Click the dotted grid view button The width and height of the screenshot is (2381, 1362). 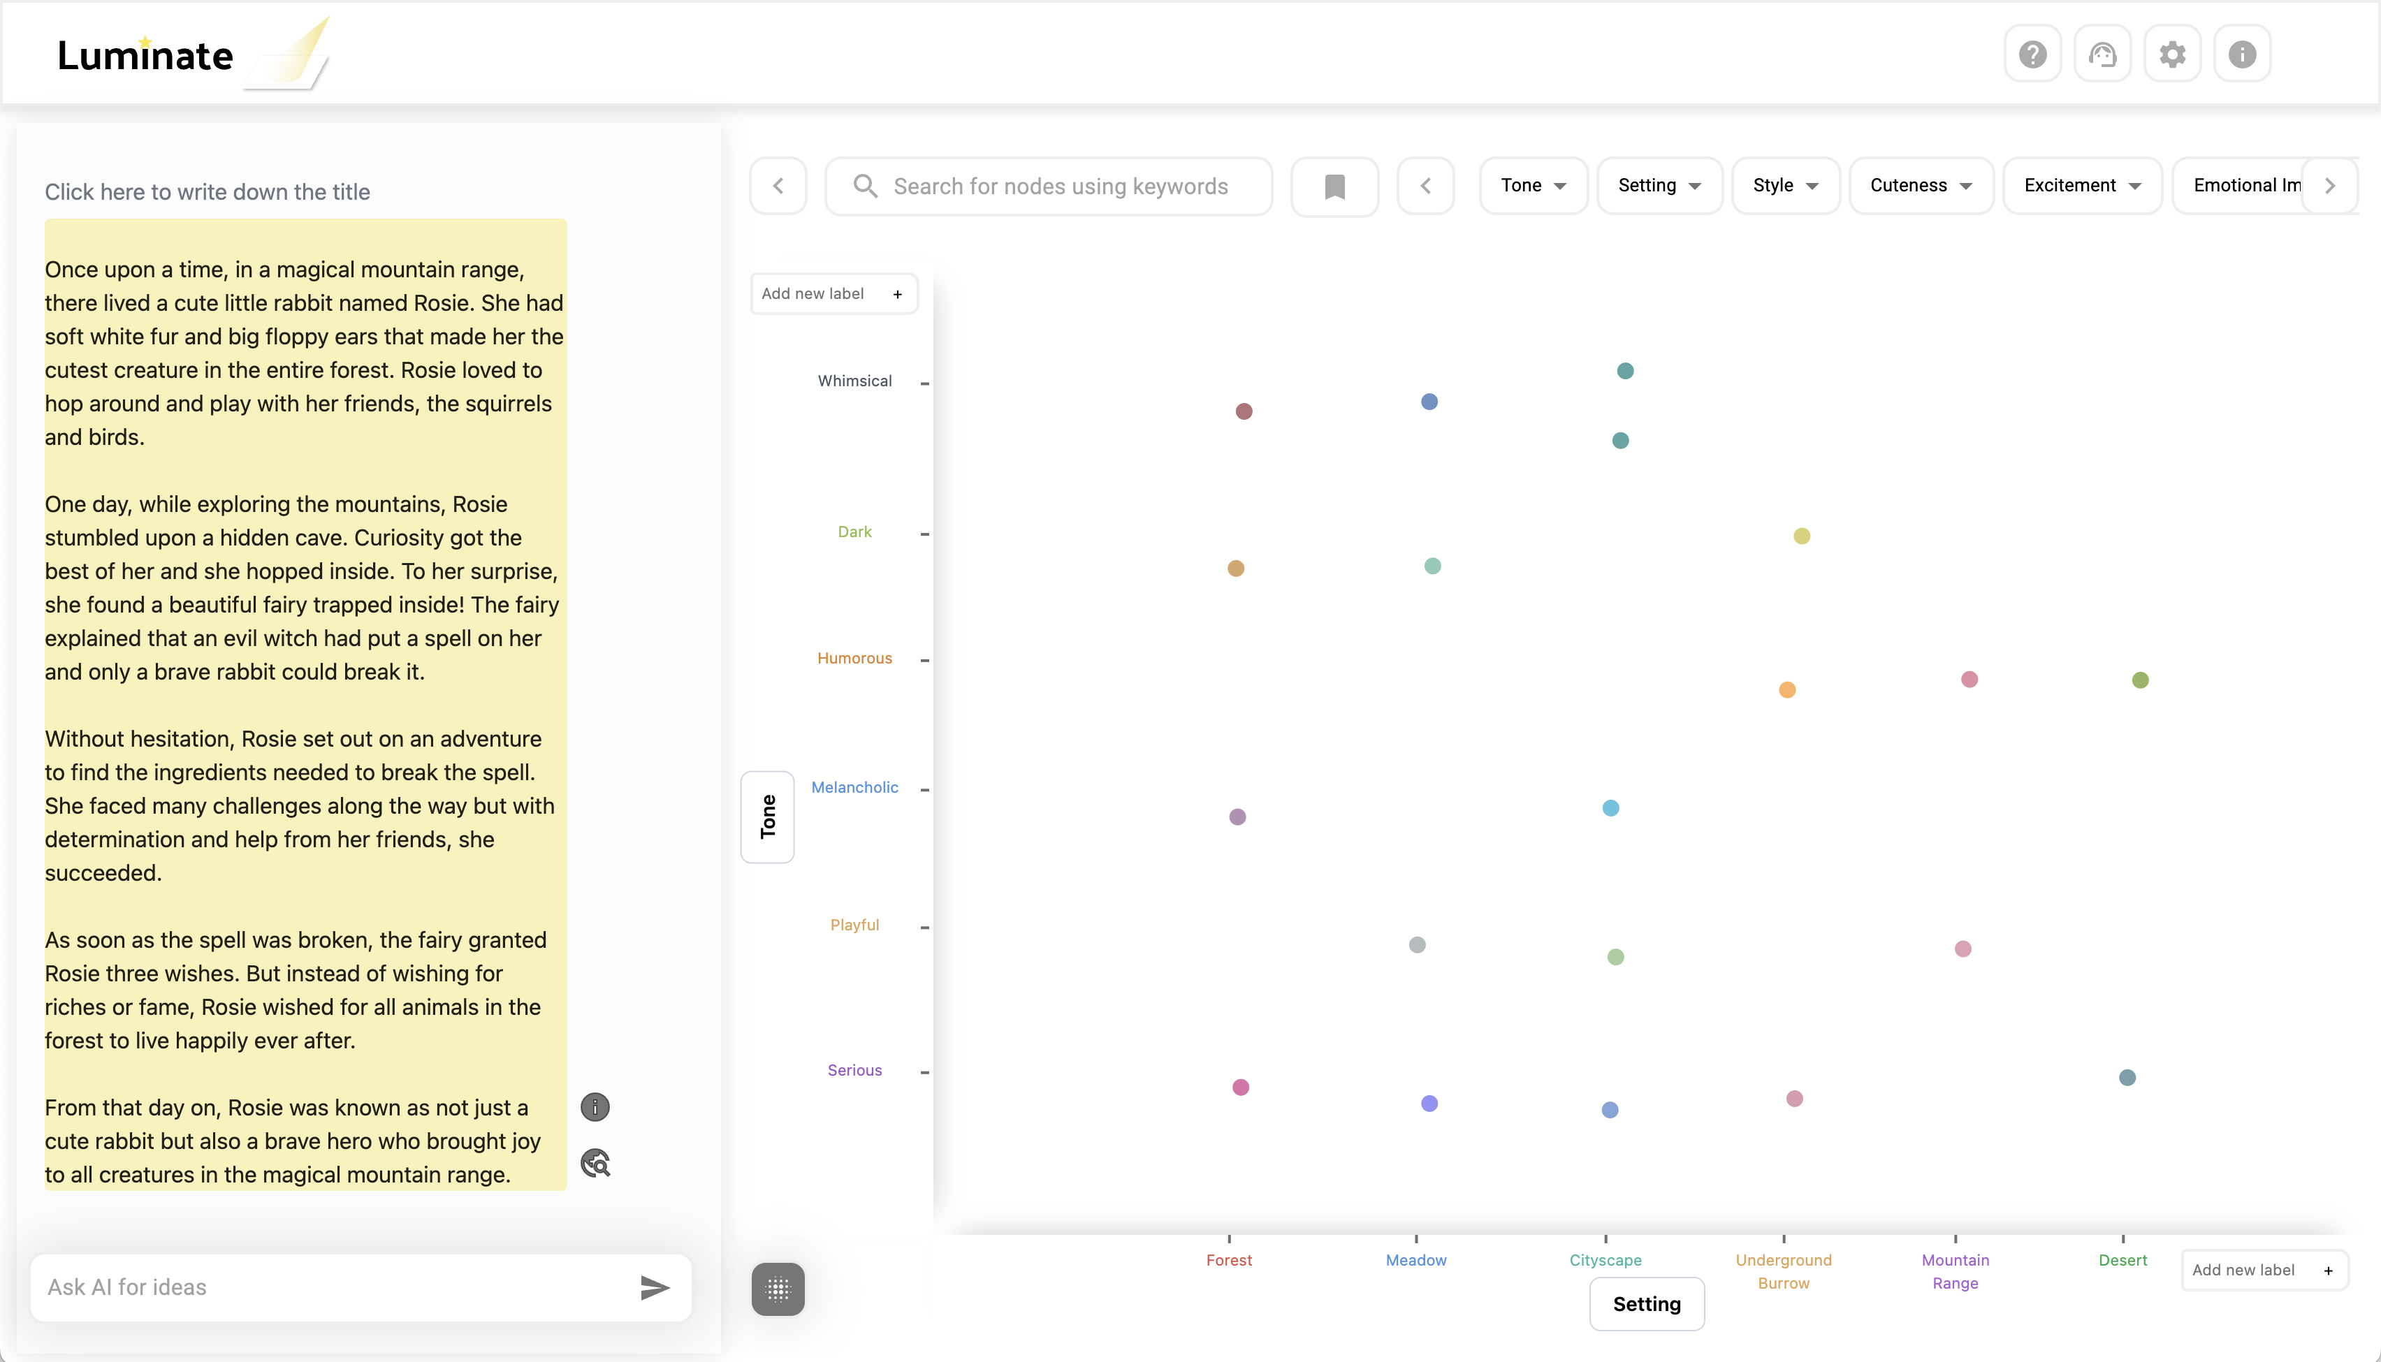(778, 1289)
